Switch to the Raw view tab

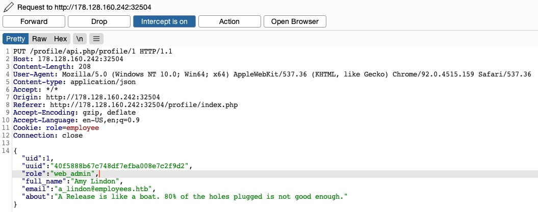[39, 39]
